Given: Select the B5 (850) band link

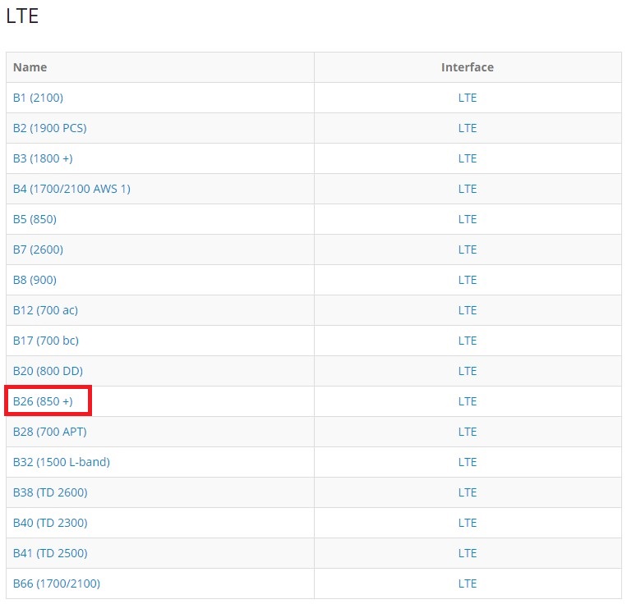Looking at the screenshot, I should 35,219.
